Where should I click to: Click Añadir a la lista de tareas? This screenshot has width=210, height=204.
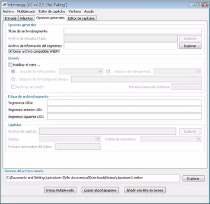click(x=145, y=190)
